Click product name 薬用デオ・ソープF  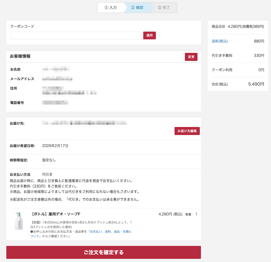(x=55, y=214)
